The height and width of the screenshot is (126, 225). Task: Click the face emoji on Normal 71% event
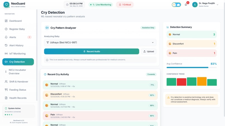coord(47,85)
